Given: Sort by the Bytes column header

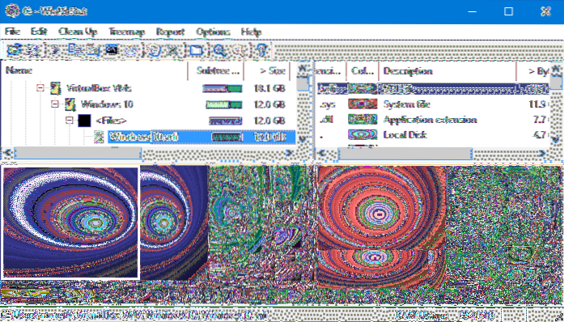Looking at the screenshot, I should [x=532, y=71].
